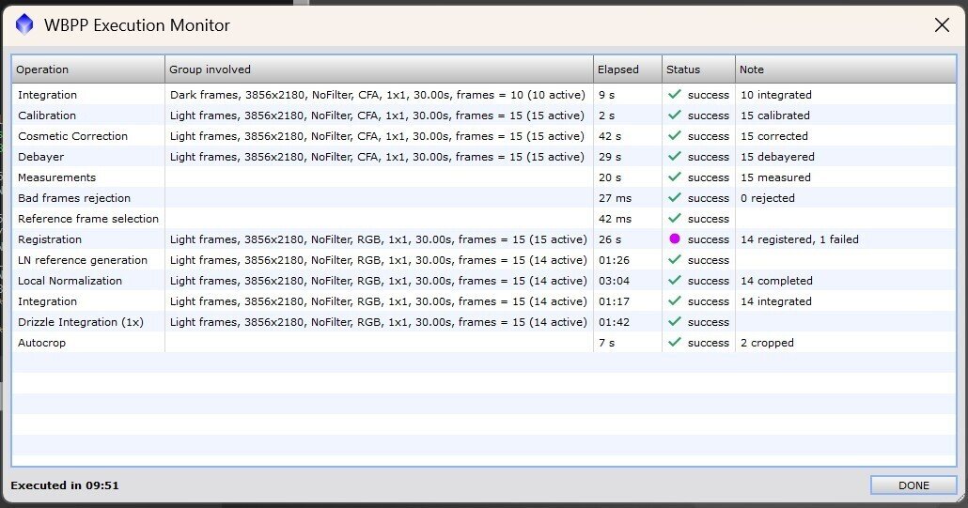968x508 pixels.
Task: Click the green checkmark in Measurements row
Action: pyautogui.click(x=675, y=177)
